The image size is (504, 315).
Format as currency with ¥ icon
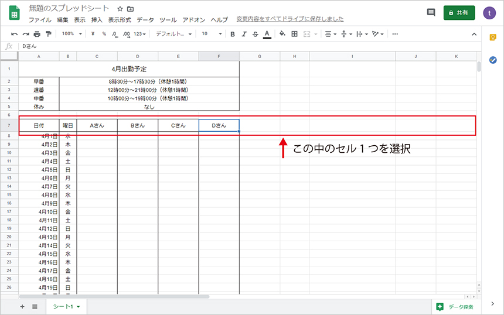coord(93,34)
